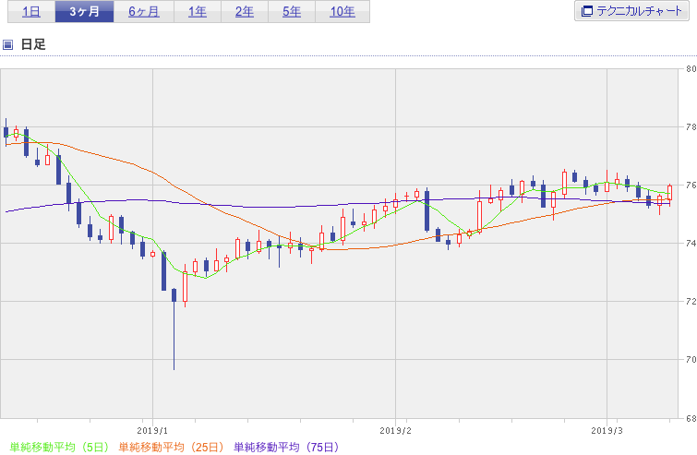Image resolution: width=697 pixels, height=455 pixels.
Task: Select the 5年 chart period
Action: click(292, 12)
